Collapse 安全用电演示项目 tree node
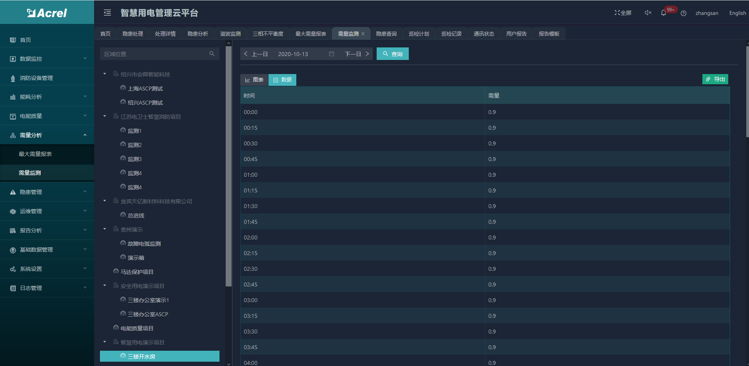Screen dimensions: 749x366 (x=105, y=286)
